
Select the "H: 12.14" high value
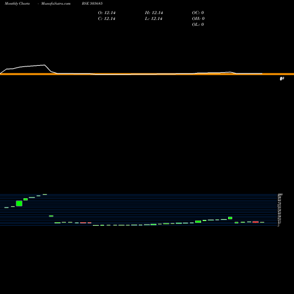[154, 13]
